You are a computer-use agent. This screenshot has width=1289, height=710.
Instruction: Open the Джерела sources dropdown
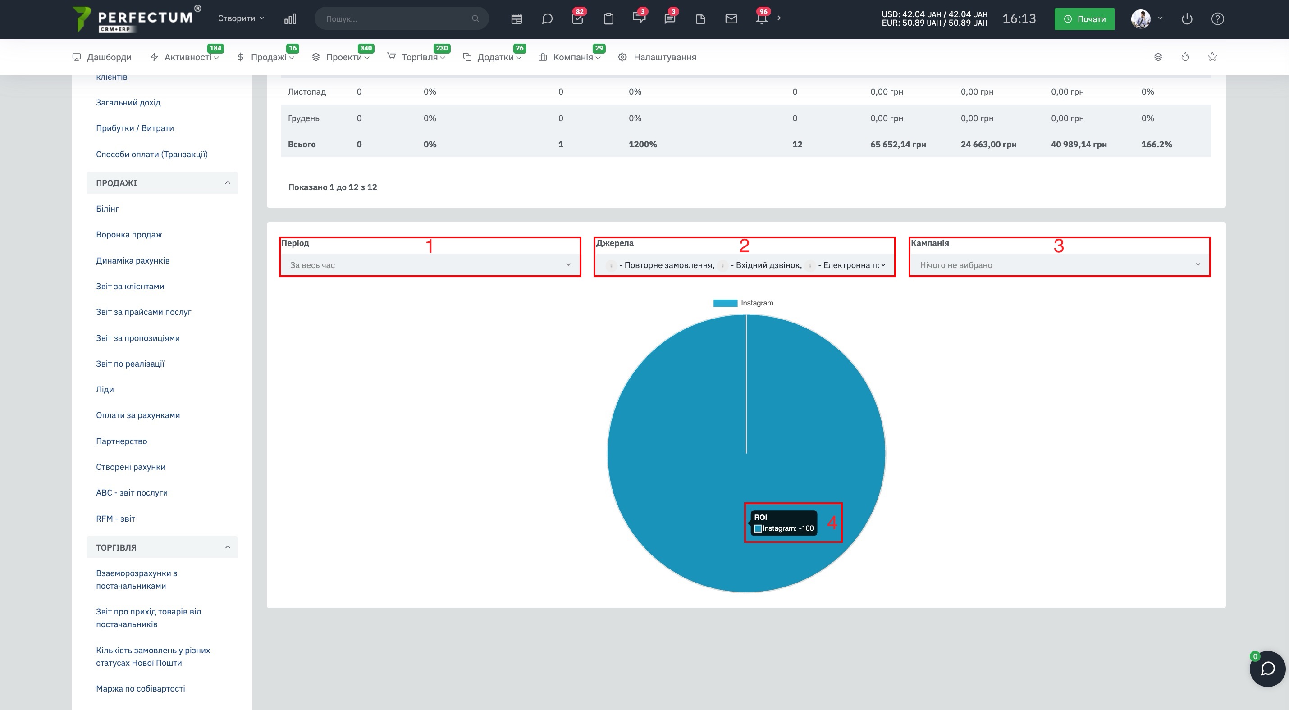click(745, 265)
